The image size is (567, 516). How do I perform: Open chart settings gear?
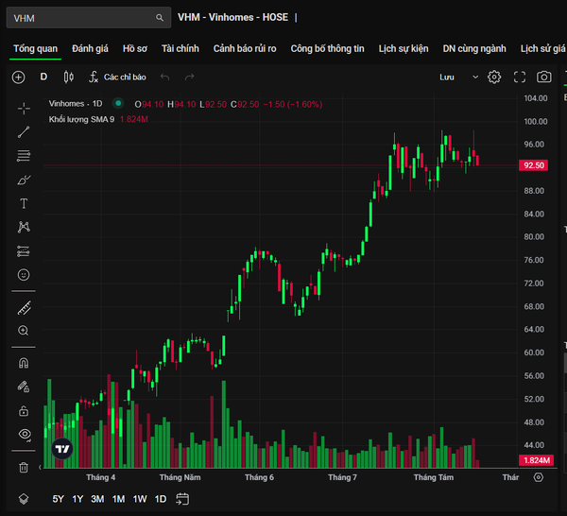pos(494,77)
